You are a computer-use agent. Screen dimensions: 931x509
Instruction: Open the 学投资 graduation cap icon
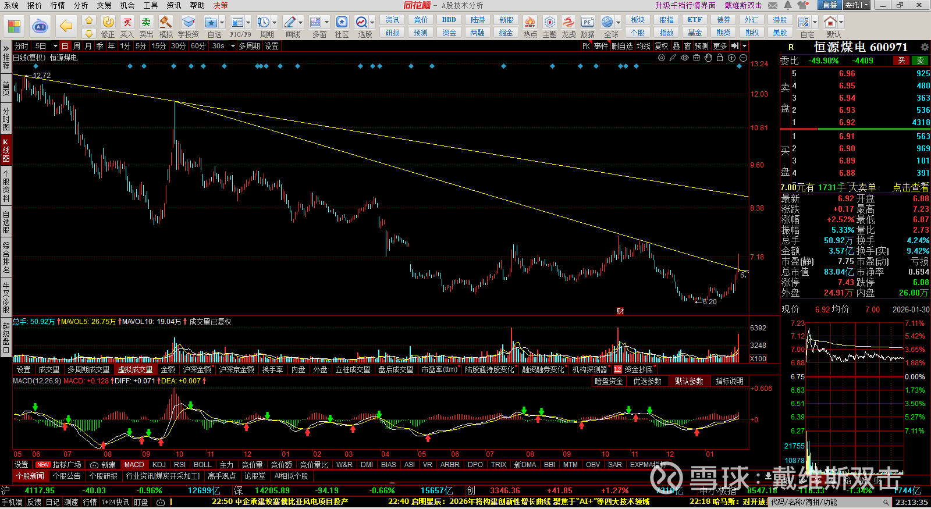point(188,22)
